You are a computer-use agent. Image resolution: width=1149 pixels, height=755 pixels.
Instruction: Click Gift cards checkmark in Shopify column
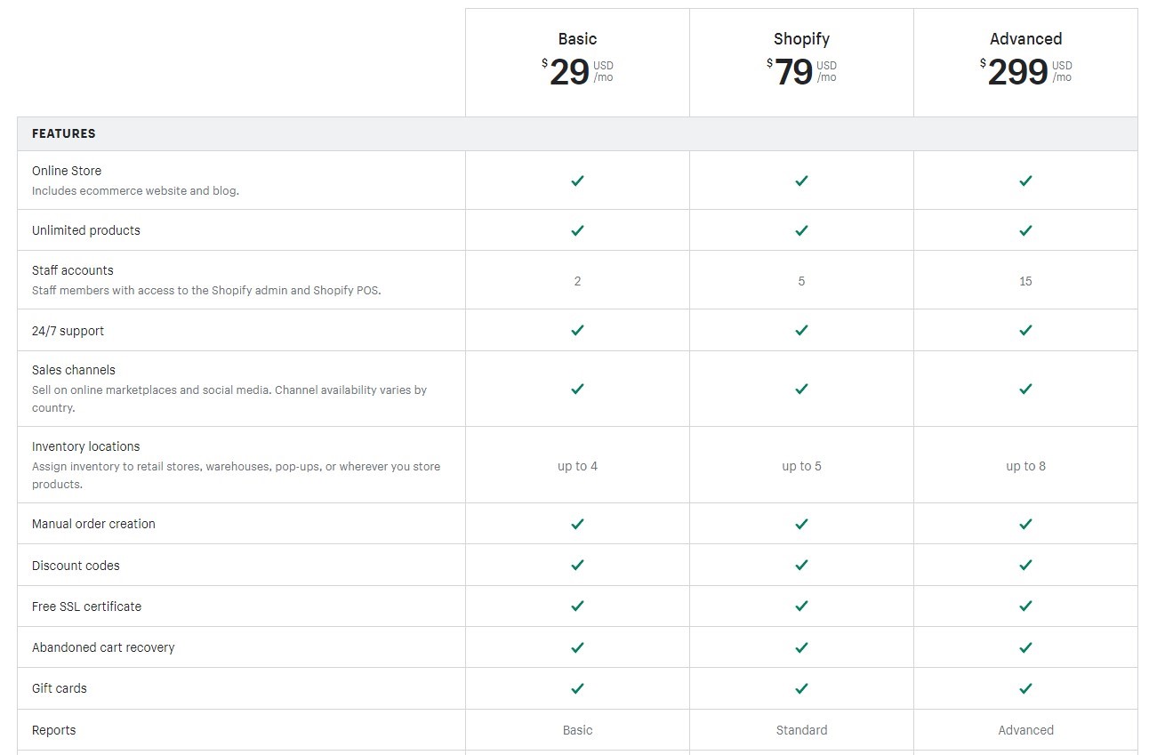(801, 688)
